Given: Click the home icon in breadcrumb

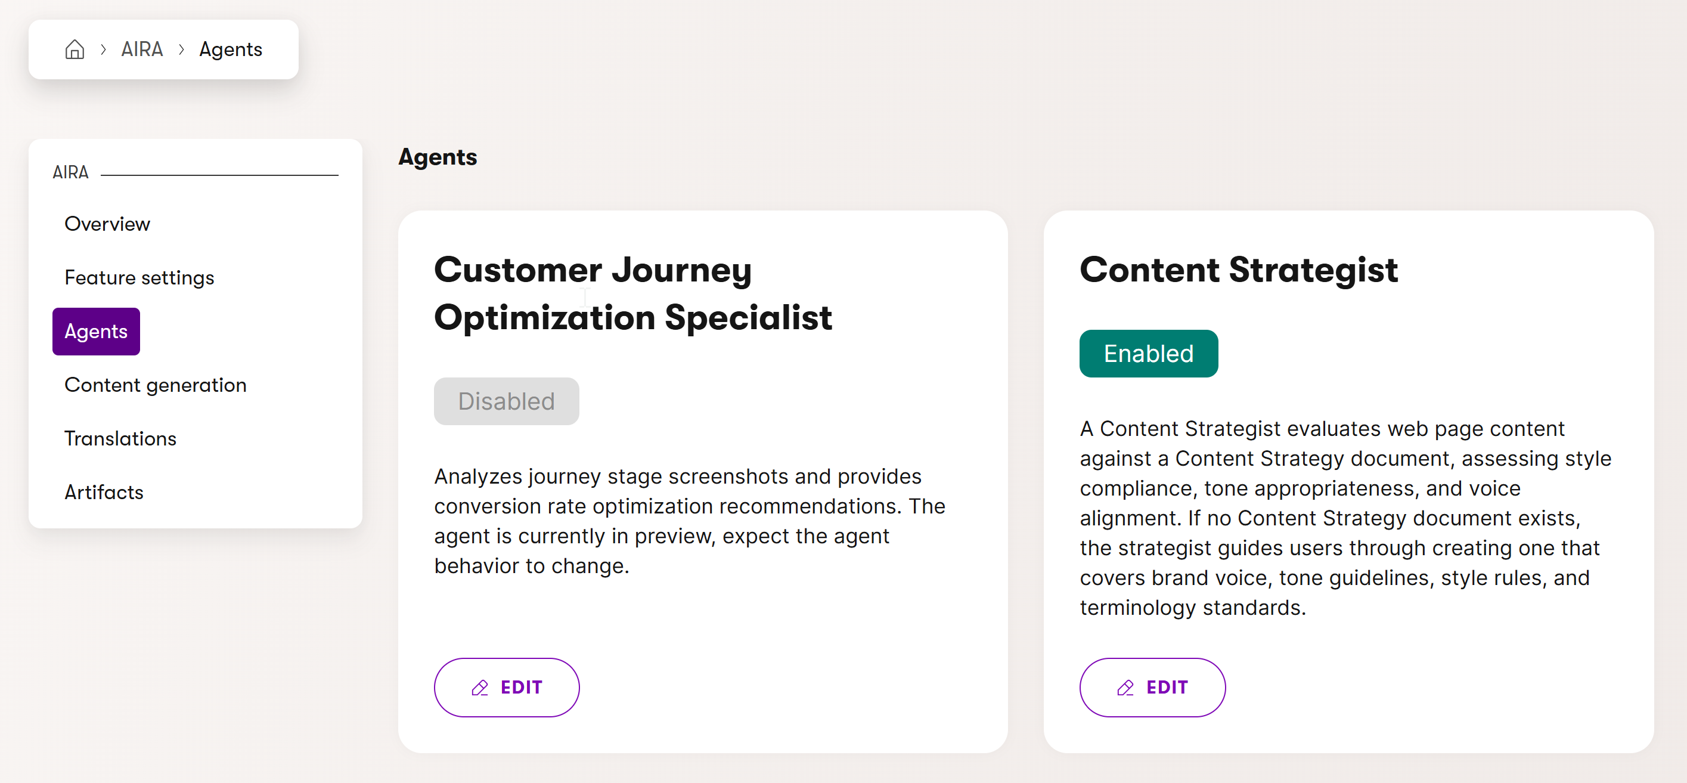Looking at the screenshot, I should pyautogui.click(x=75, y=49).
